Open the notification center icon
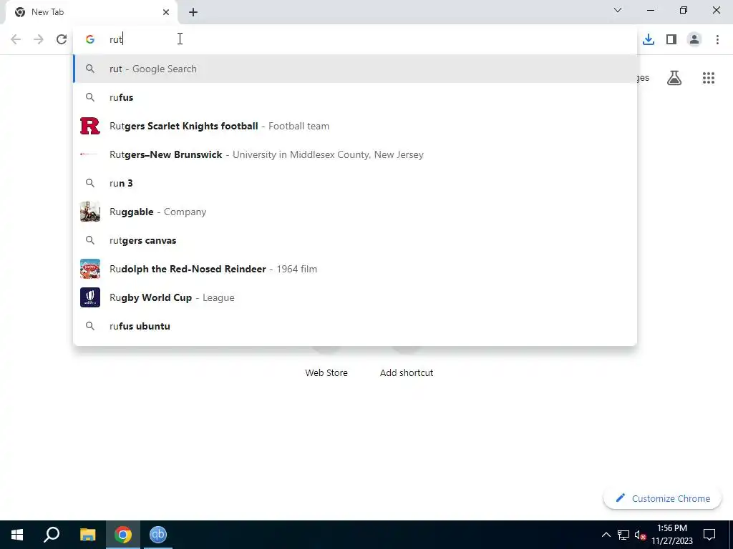Image resolution: width=733 pixels, height=549 pixels. [x=709, y=535]
